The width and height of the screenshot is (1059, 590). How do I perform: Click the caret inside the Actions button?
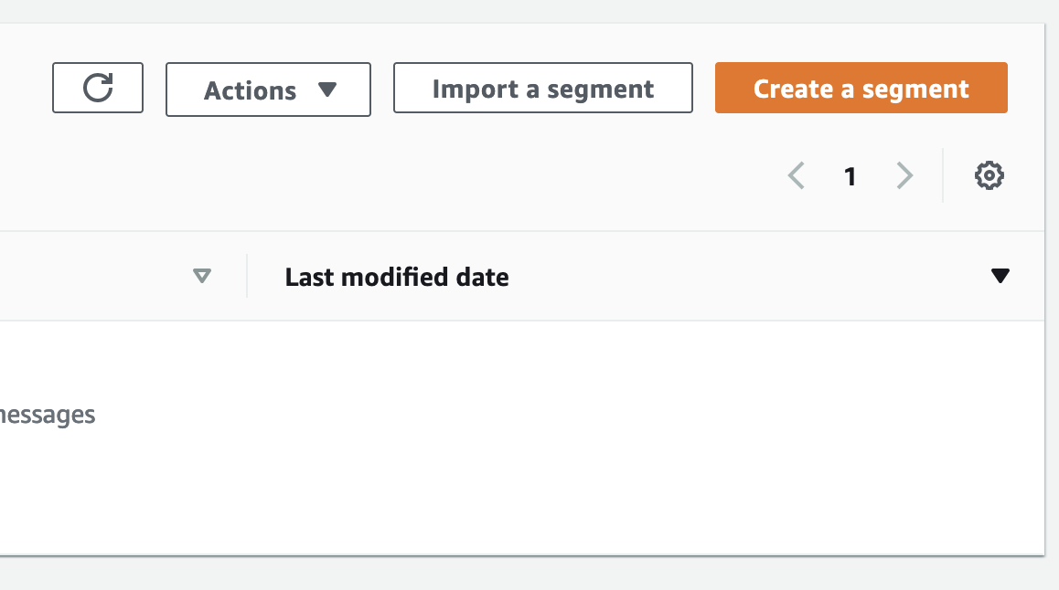coord(327,90)
